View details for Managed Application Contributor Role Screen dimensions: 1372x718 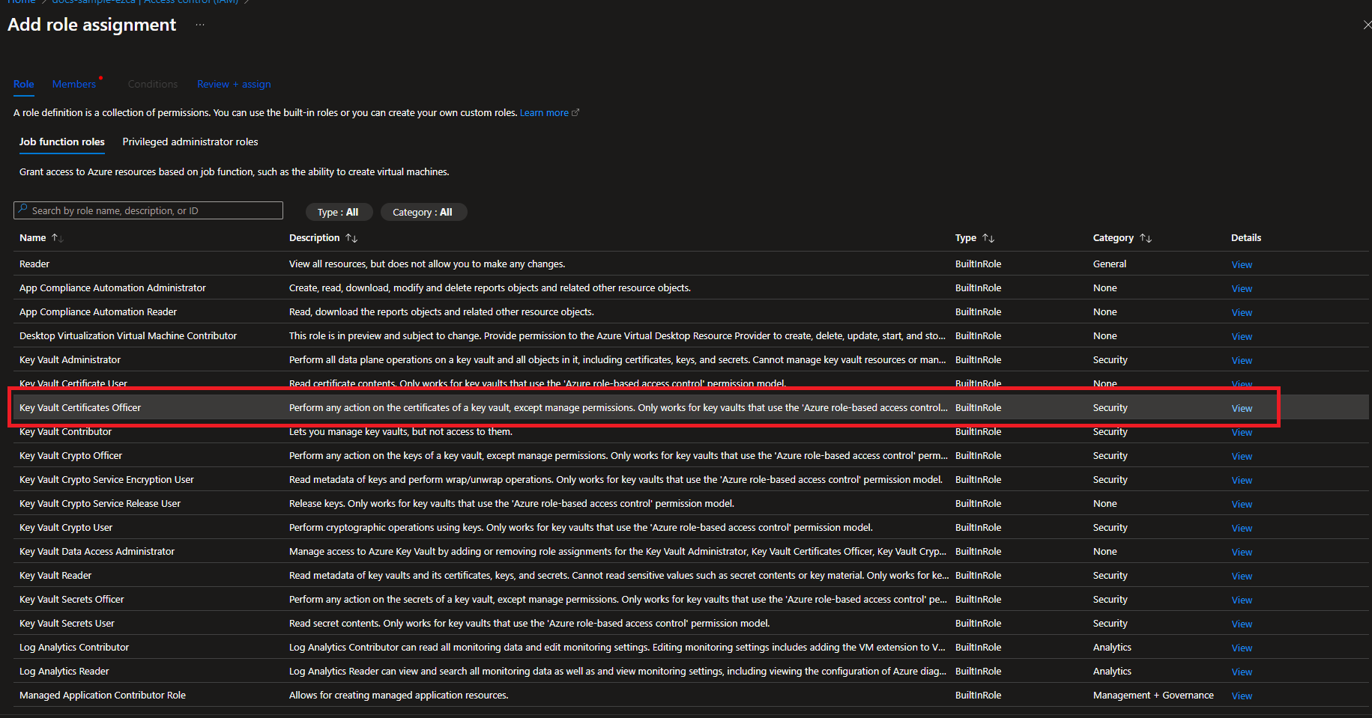point(1242,696)
